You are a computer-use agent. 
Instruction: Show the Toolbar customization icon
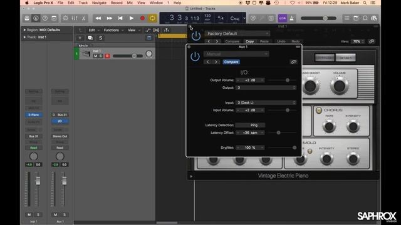pyautogui.click(x=54, y=18)
